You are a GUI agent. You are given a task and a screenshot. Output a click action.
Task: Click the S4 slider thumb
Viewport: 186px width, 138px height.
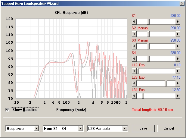coord(148,59)
